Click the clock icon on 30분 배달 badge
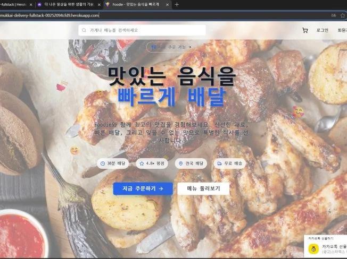 103,163
